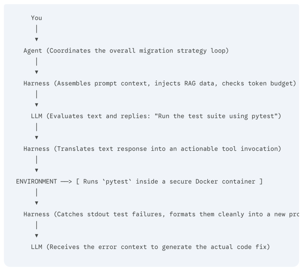This screenshot has width=303, height=270.
Task: Click the arrowhead below "Run the test suite" line
Action: pos(36,138)
